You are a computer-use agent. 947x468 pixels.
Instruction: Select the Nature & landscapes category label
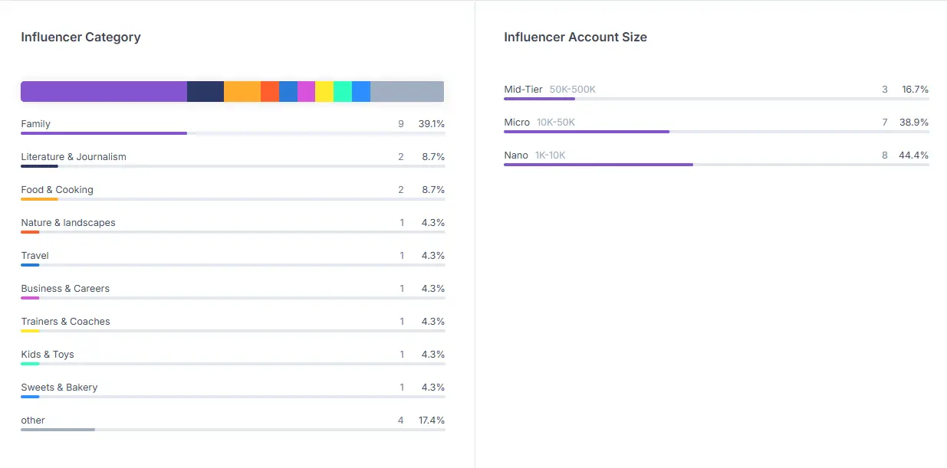point(68,222)
